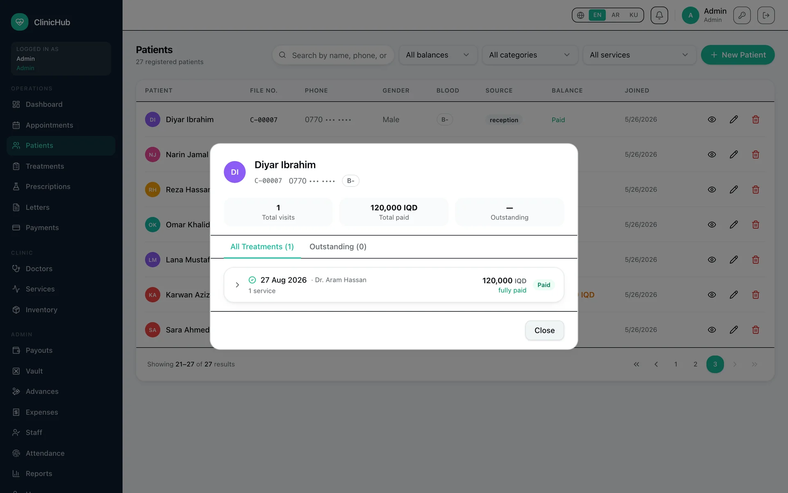
Task: Select the Outstanding (0) tab
Action: click(338, 246)
